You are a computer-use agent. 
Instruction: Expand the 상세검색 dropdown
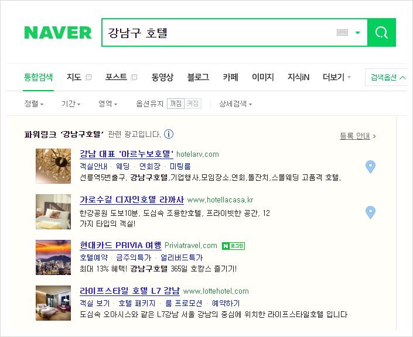click(235, 104)
